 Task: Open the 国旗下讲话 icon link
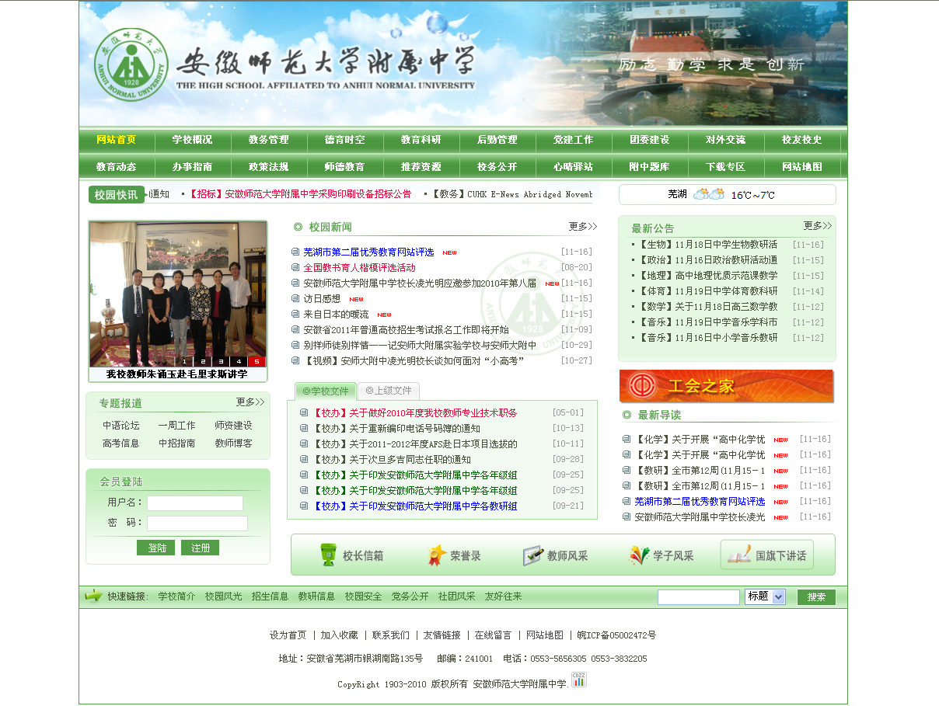point(767,555)
